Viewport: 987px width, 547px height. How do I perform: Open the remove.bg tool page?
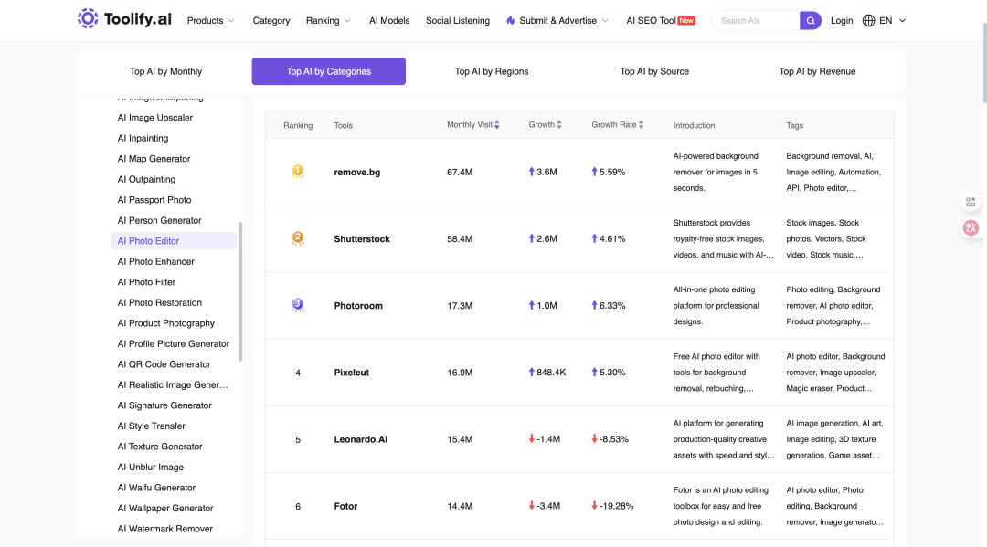pyautogui.click(x=357, y=173)
